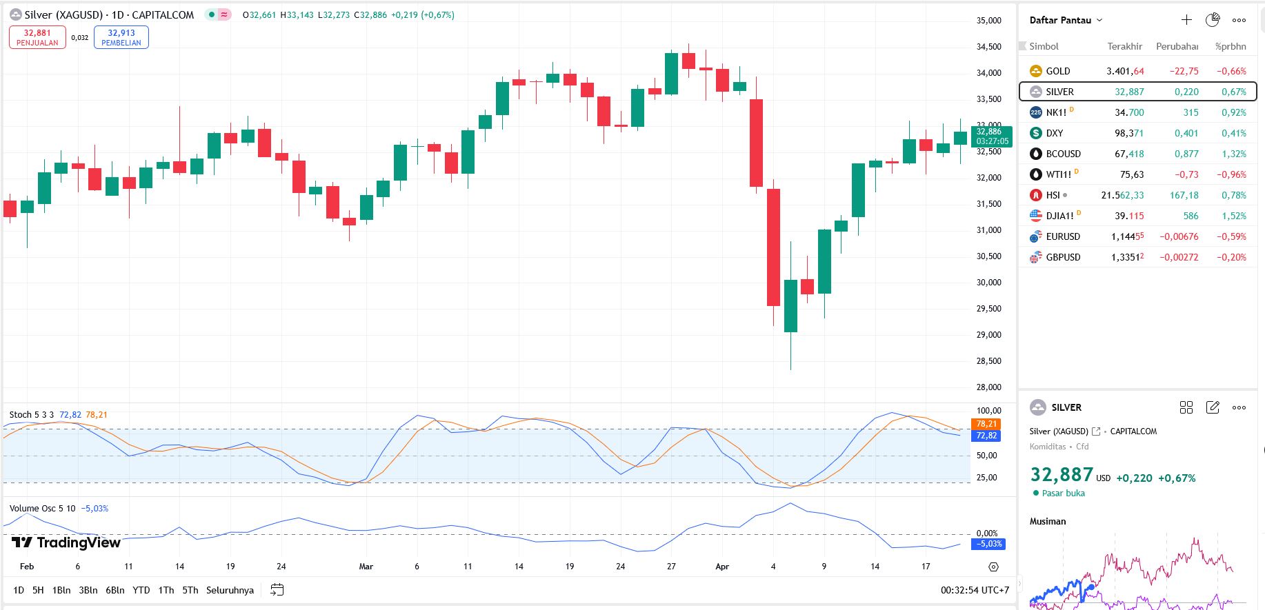The width and height of the screenshot is (1265, 610).
Task: Open the go-to-date calendar icon
Action: [x=277, y=590]
